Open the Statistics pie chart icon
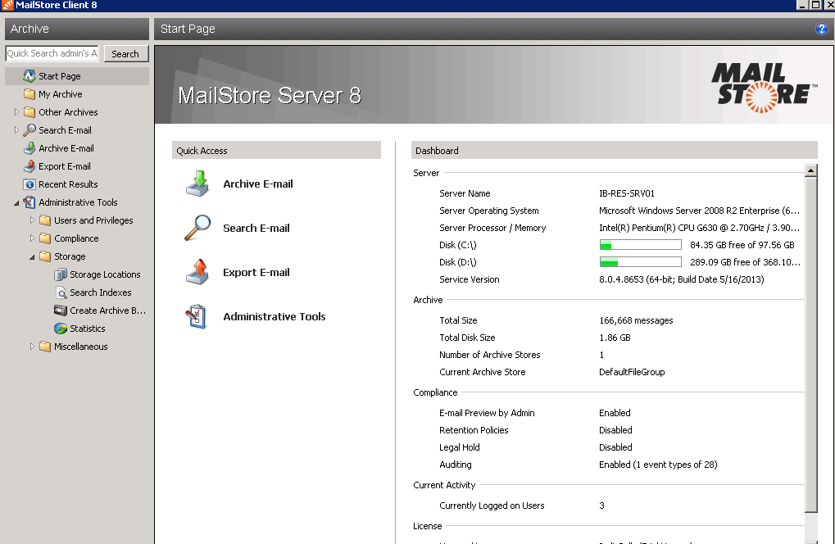 click(61, 329)
